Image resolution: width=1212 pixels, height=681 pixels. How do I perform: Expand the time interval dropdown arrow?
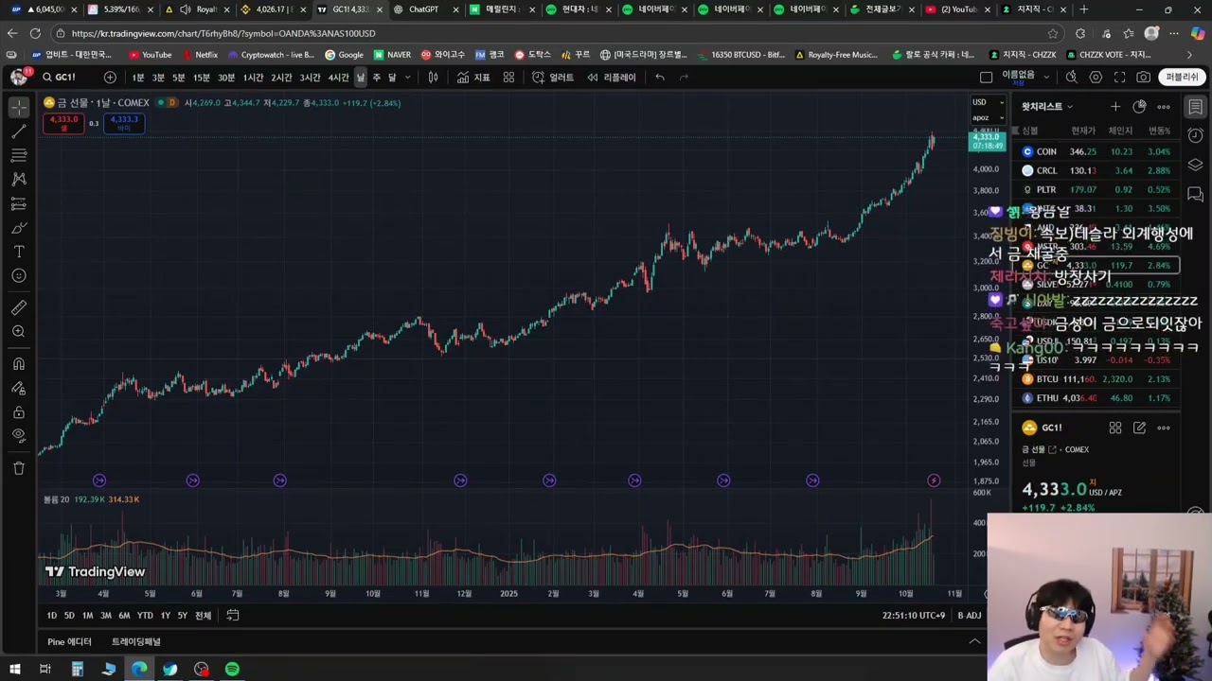pyautogui.click(x=408, y=78)
